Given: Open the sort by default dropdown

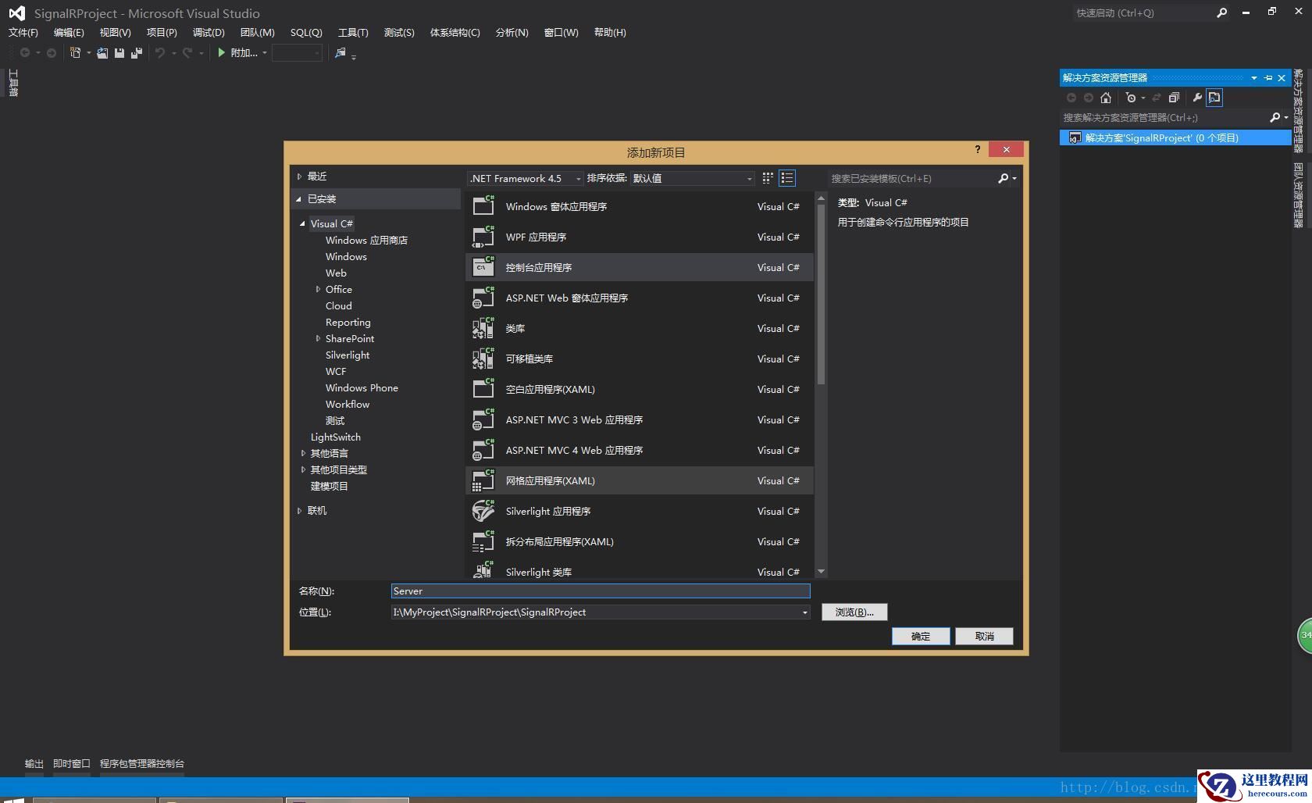Looking at the screenshot, I should point(692,179).
